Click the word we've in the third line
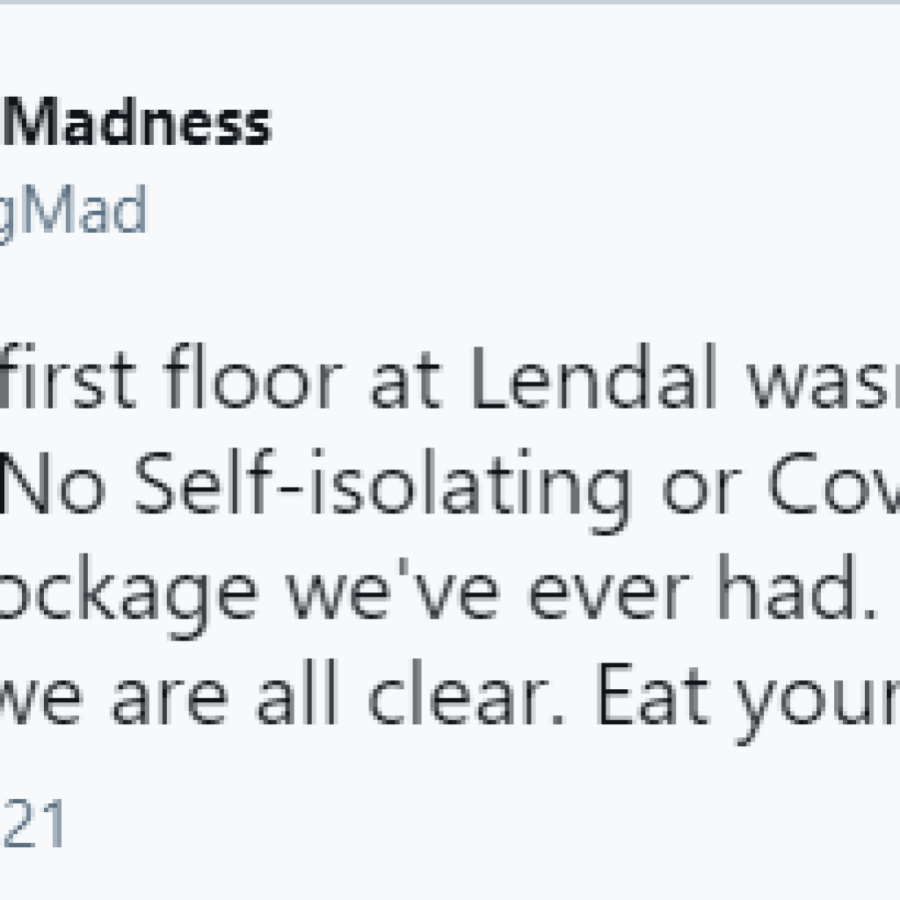The width and height of the screenshot is (900, 900). coord(393,588)
